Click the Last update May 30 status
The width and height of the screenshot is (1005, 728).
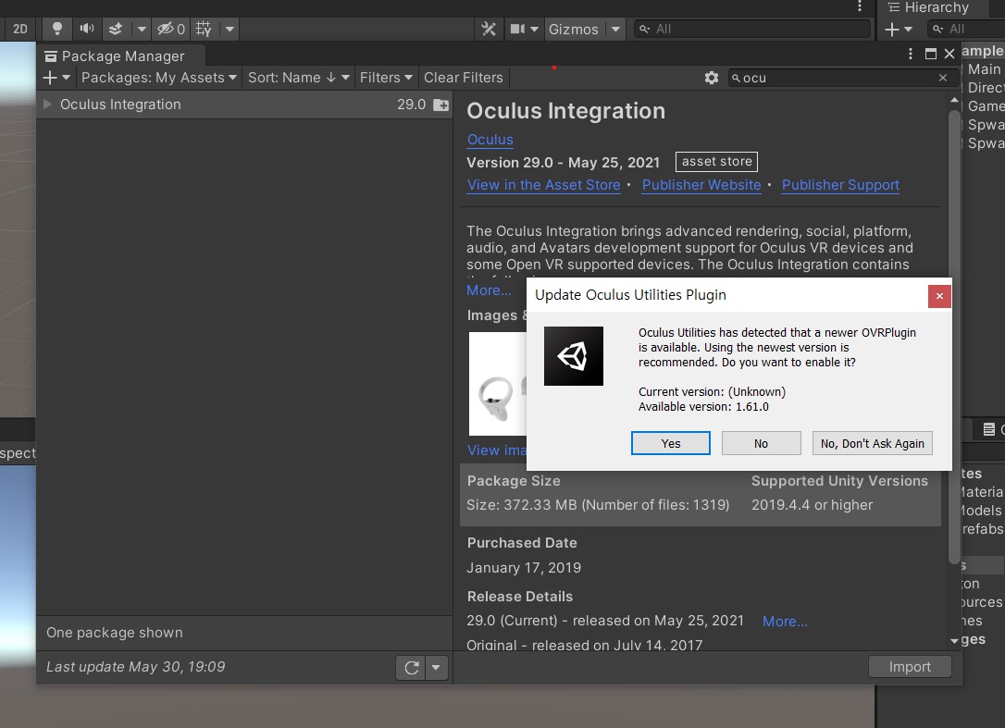click(136, 667)
